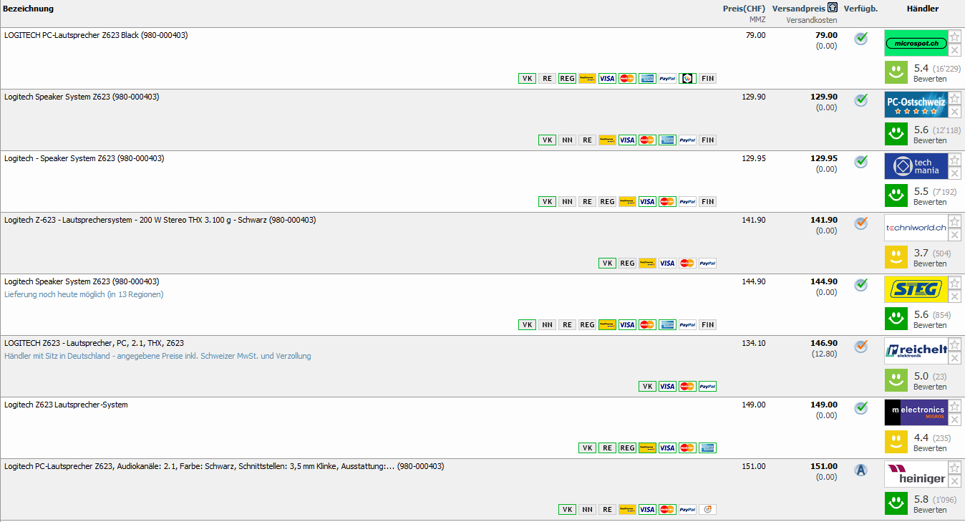Click the American Express icon in melectronics row

click(707, 448)
